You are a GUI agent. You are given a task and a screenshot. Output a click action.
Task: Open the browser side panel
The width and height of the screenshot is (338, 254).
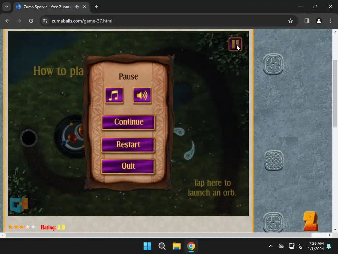[x=307, y=21]
